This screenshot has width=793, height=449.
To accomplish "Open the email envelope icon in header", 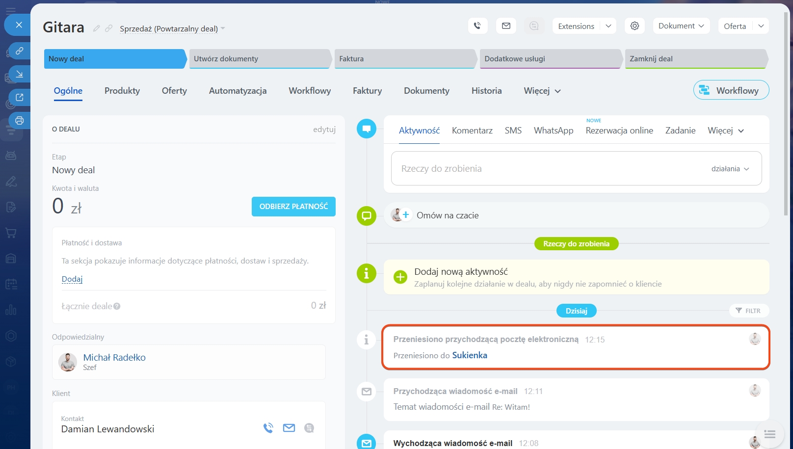I will [x=506, y=26].
